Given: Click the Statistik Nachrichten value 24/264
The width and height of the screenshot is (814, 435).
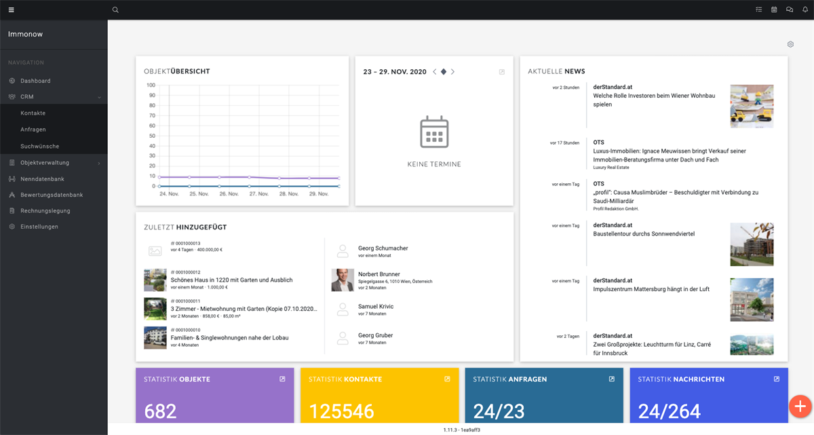Looking at the screenshot, I should [671, 411].
